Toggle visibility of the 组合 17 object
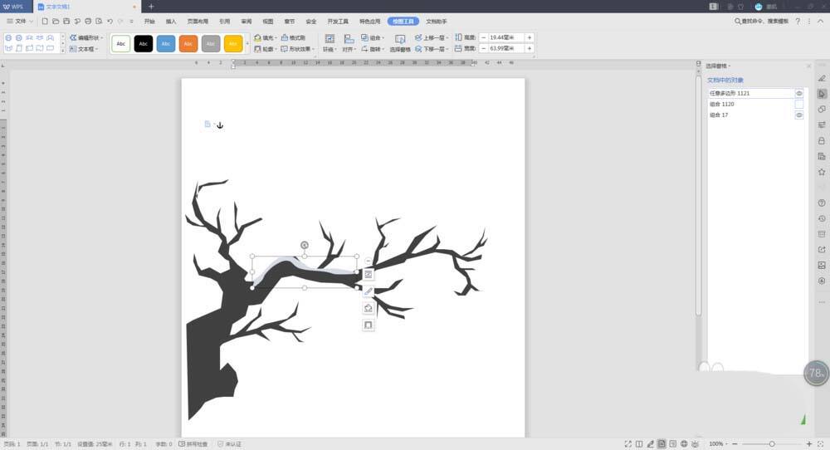 pos(799,115)
